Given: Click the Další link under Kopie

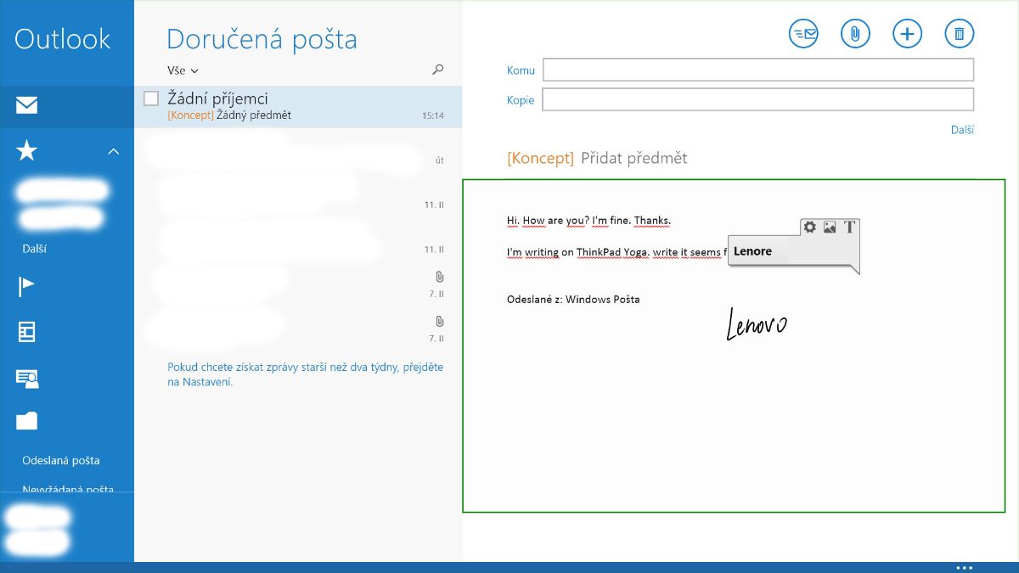Looking at the screenshot, I should [962, 130].
